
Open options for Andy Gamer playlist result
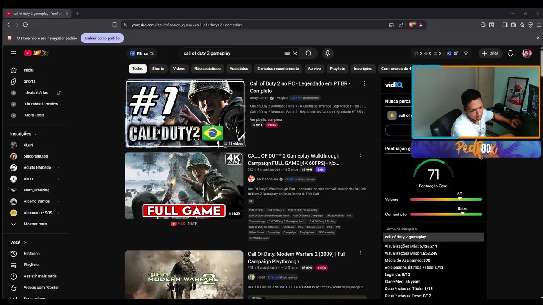click(364, 83)
